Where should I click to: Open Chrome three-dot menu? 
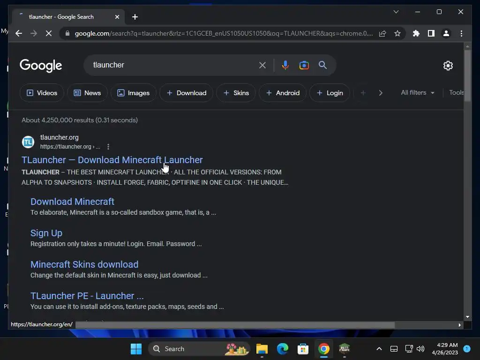pos(461,33)
